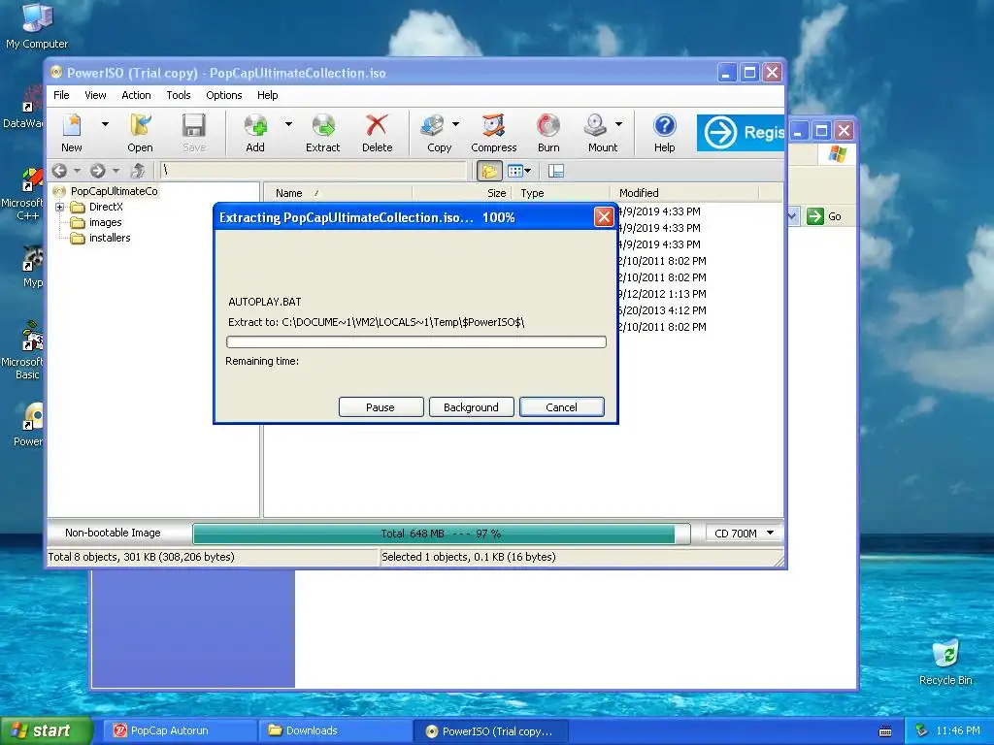The width and height of the screenshot is (994, 745).
Task: Click the Forward navigation arrow
Action: coord(98,171)
